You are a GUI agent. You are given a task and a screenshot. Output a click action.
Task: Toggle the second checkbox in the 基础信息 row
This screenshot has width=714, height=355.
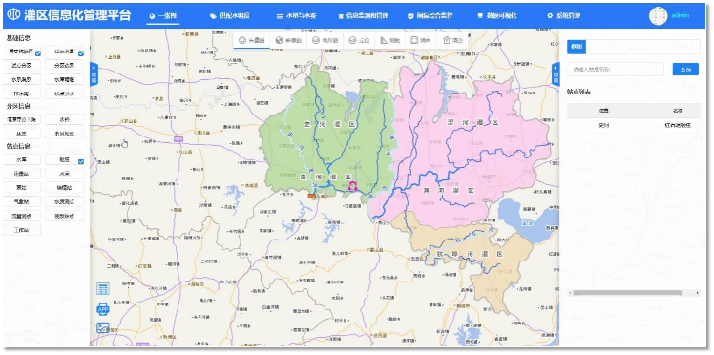pos(81,53)
